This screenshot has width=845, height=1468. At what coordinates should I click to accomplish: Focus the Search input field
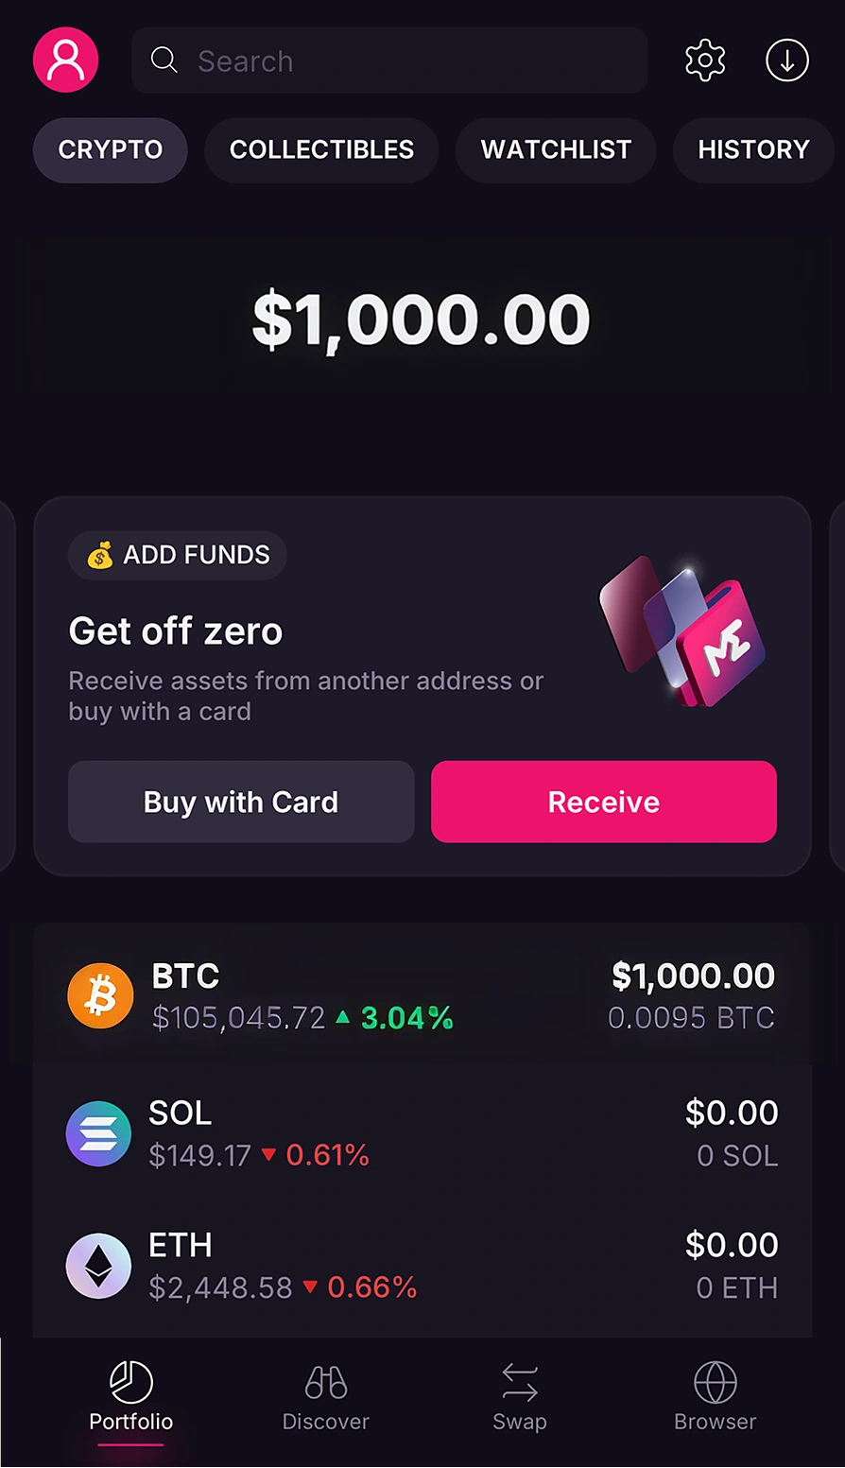click(389, 60)
